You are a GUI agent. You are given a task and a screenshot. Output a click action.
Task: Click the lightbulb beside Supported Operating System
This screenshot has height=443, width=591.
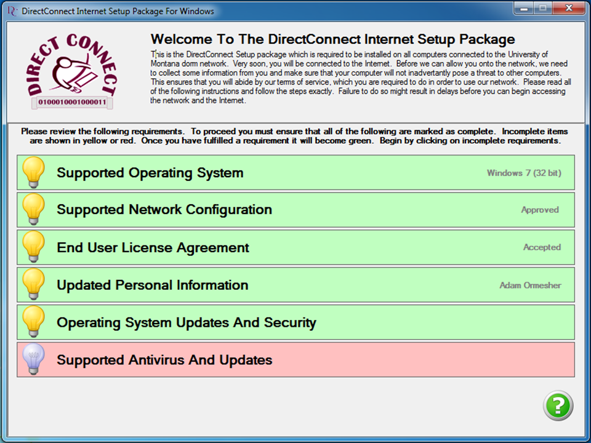coord(33,172)
